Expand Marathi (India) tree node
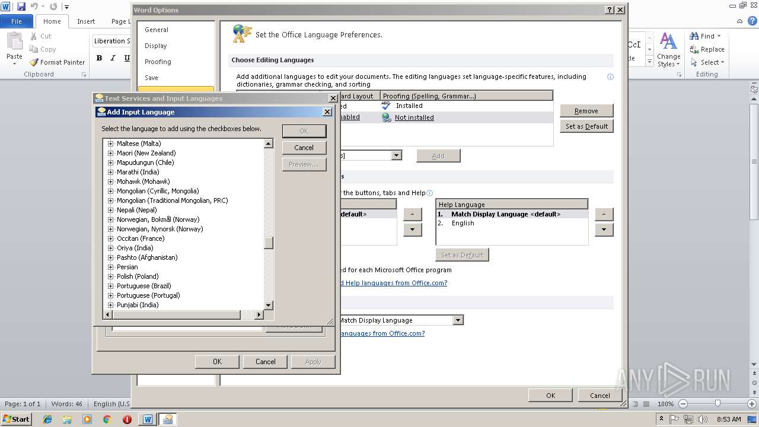This screenshot has height=427, width=759. [x=110, y=172]
